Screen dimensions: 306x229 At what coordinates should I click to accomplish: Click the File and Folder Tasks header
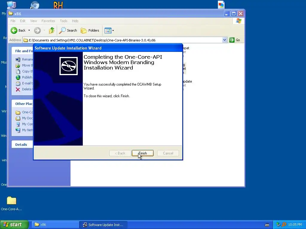click(22, 51)
